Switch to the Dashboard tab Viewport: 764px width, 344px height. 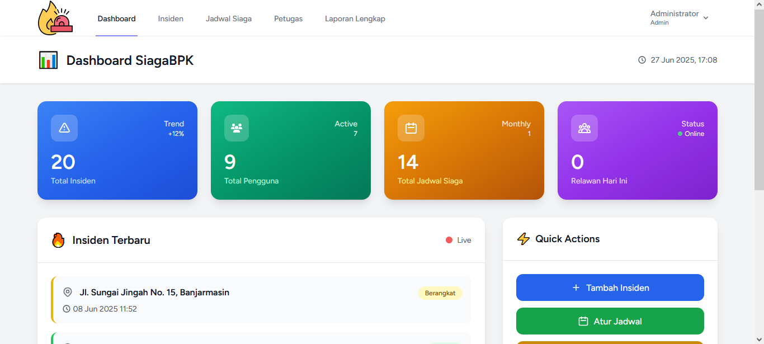coord(116,18)
